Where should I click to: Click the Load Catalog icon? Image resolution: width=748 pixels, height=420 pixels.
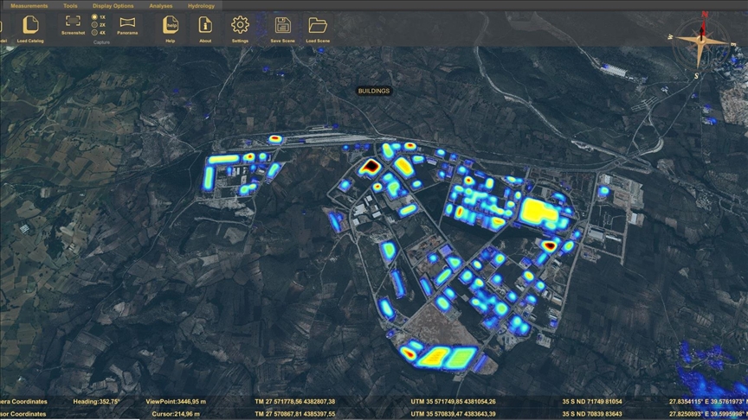30,24
